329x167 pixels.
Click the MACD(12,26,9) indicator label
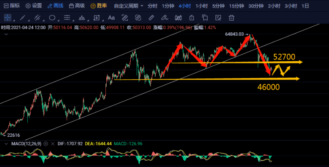click(x=26, y=144)
